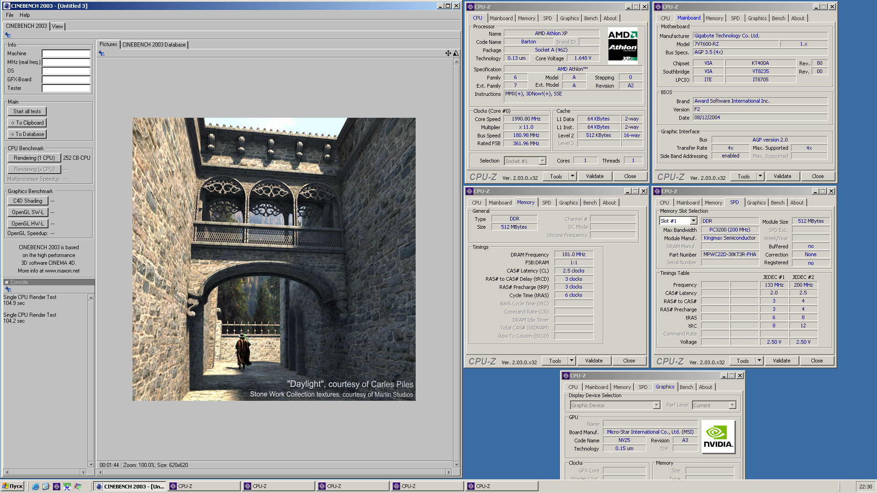Click the Daylight rendered castle image
Screen dimensions: 877x493
tap(274, 259)
